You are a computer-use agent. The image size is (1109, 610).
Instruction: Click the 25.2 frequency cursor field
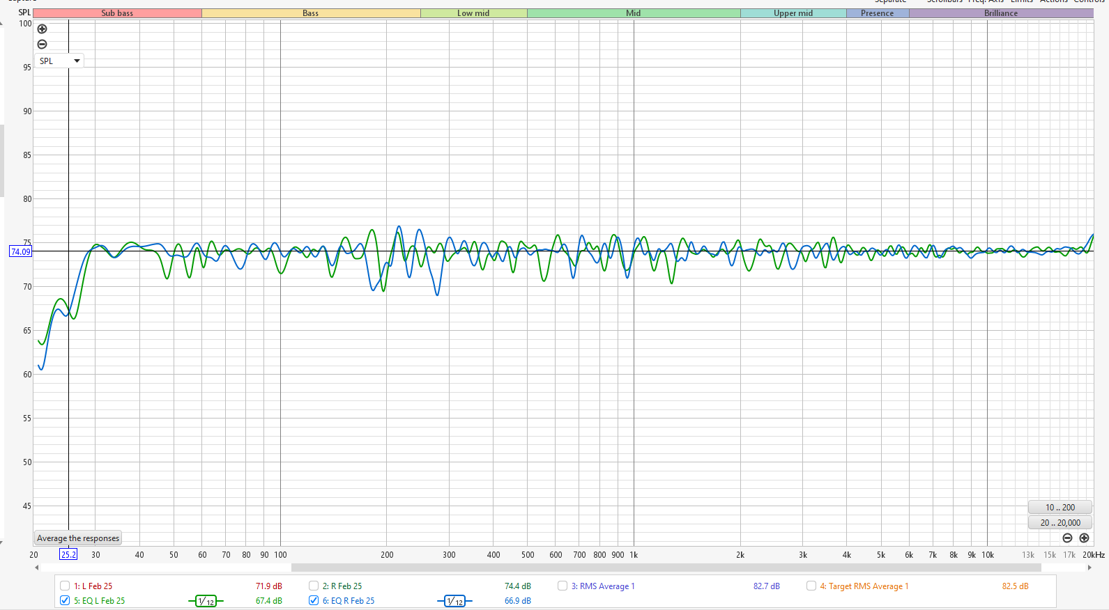68,555
